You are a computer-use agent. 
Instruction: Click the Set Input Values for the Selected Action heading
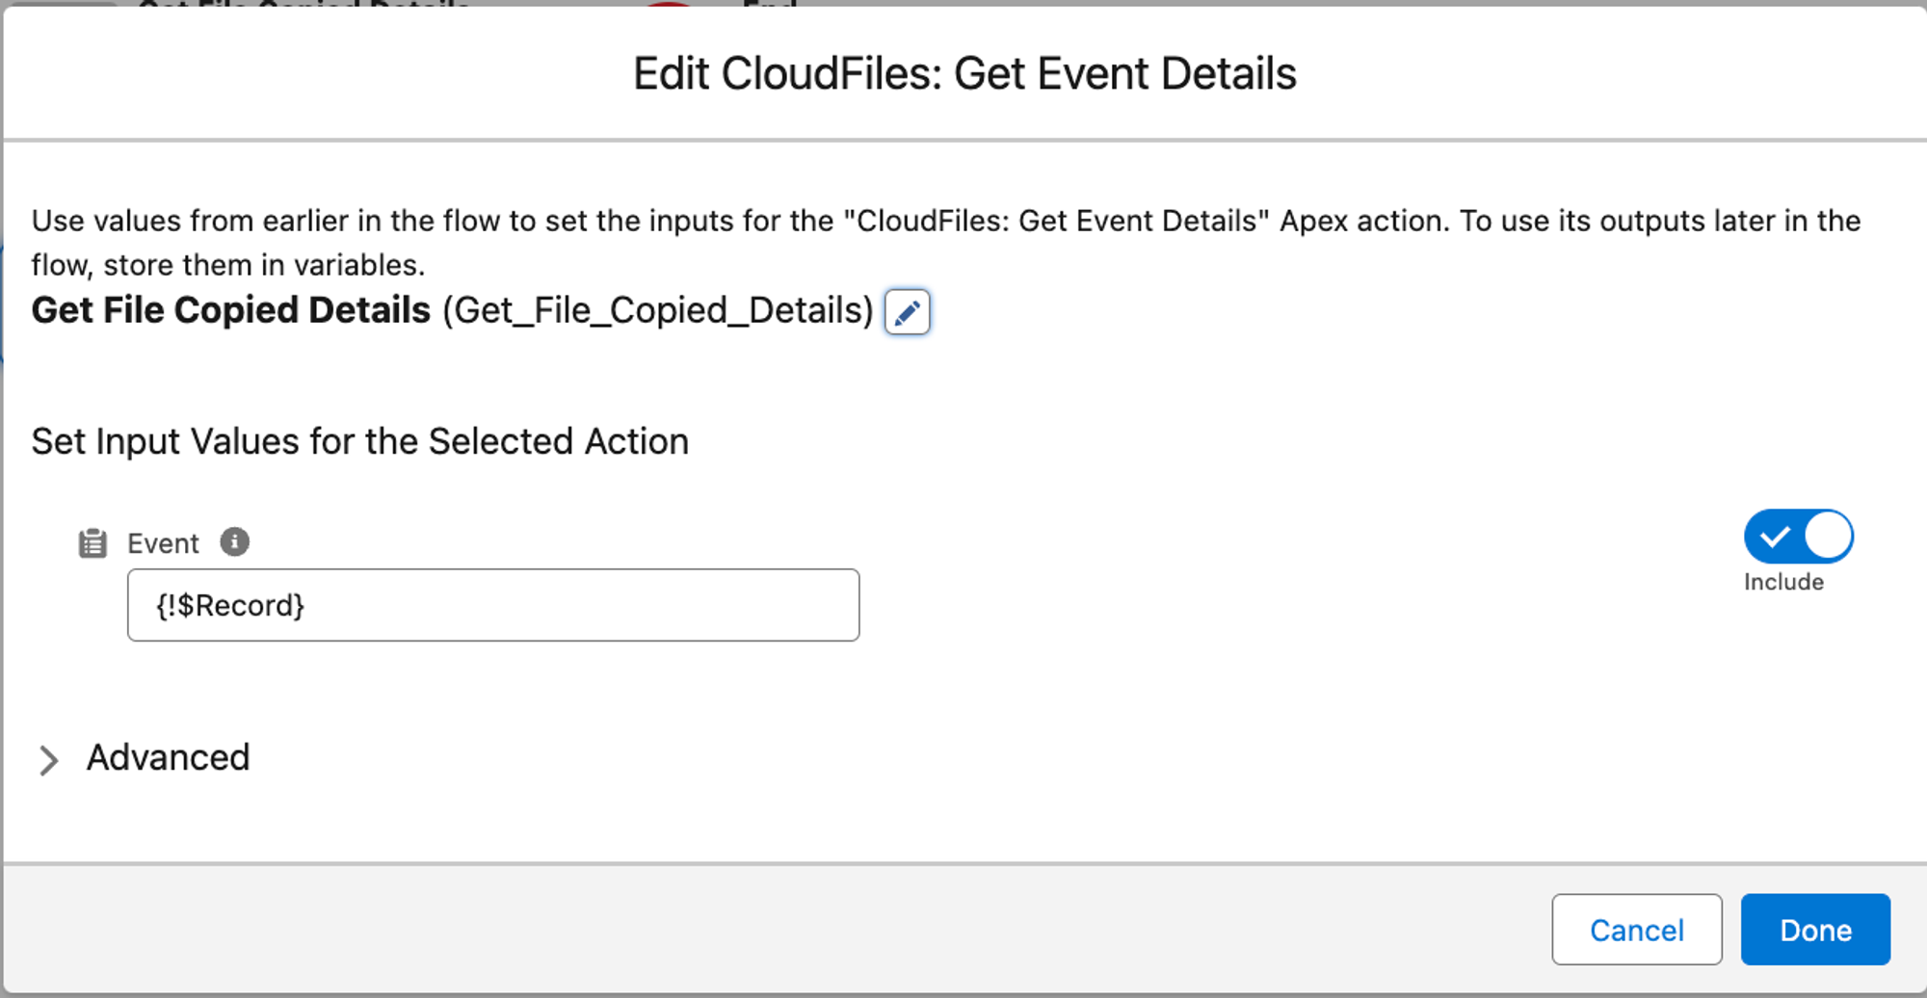pyautogui.click(x=360, y=441)
